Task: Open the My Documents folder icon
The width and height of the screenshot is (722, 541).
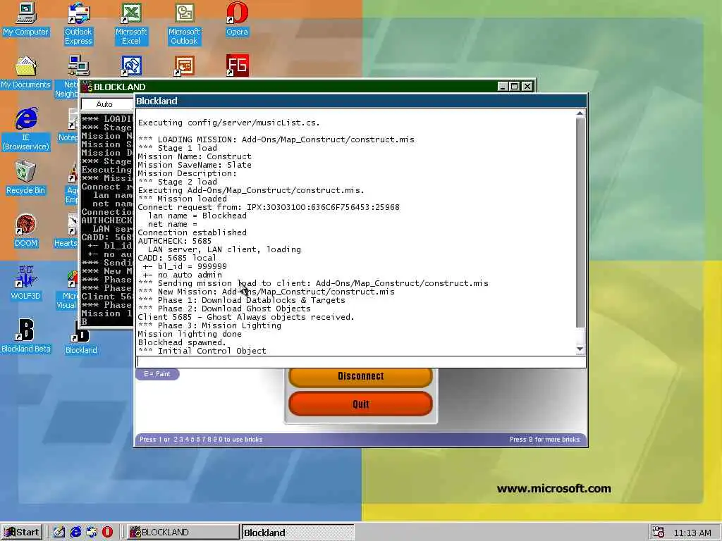Action: [26, 73]
